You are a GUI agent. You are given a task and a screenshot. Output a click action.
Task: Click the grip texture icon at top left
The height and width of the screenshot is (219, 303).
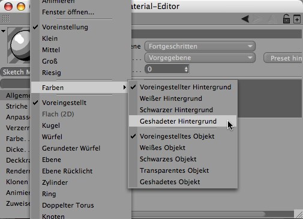[6, 19]
